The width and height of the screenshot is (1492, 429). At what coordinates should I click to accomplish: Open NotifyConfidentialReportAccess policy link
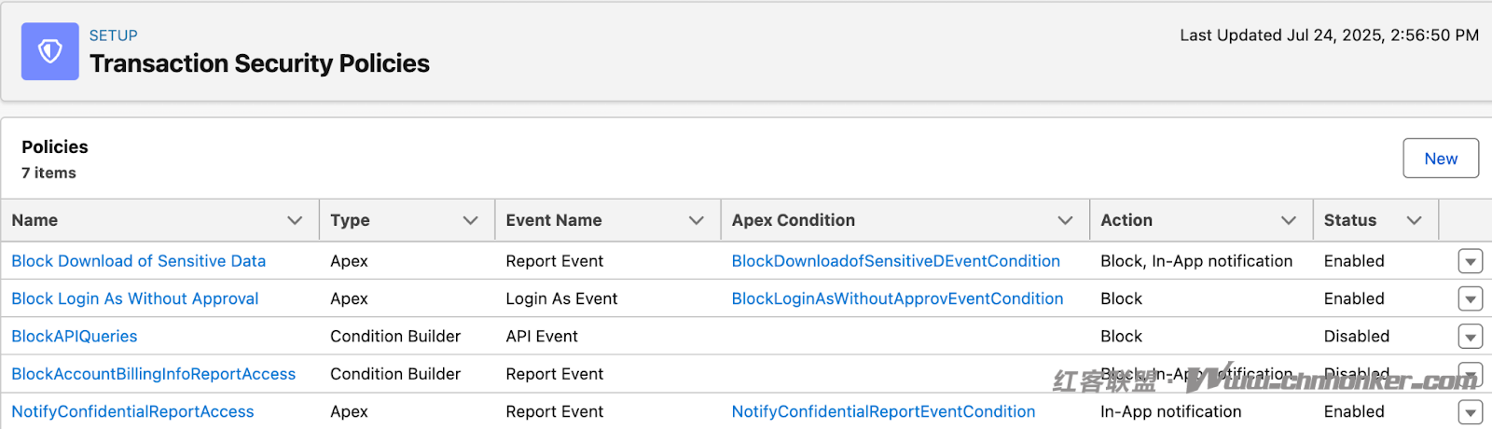click(132, 411)
